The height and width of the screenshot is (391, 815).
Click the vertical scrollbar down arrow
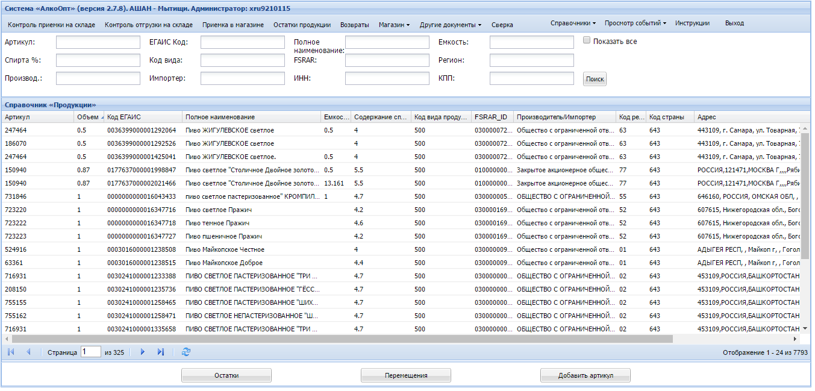point(806,328)
